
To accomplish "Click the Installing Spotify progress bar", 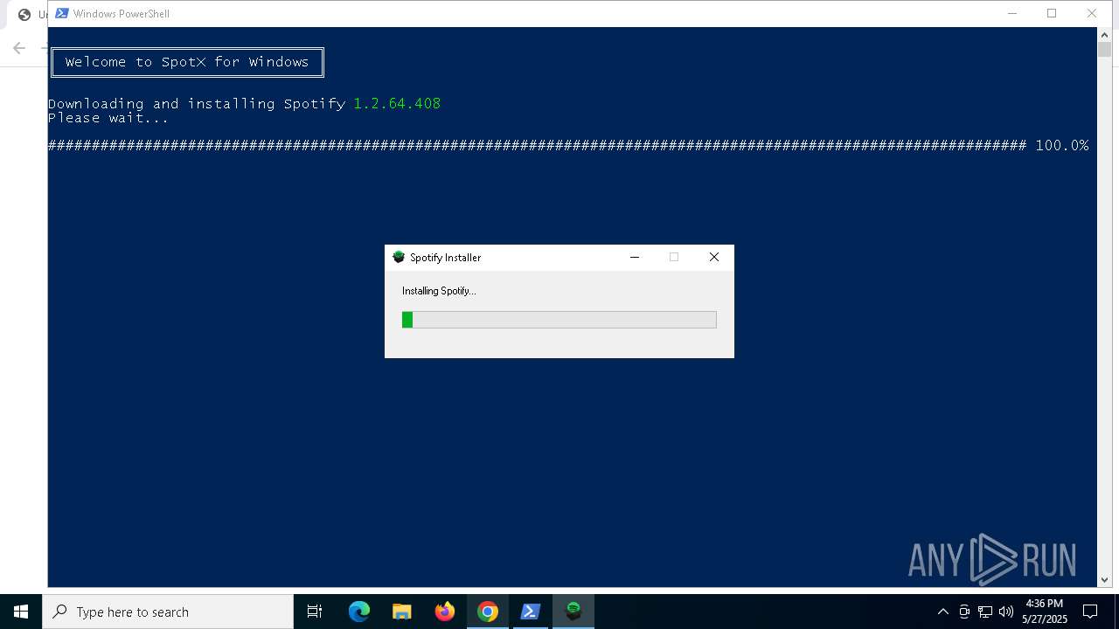I will click(559, 320).
